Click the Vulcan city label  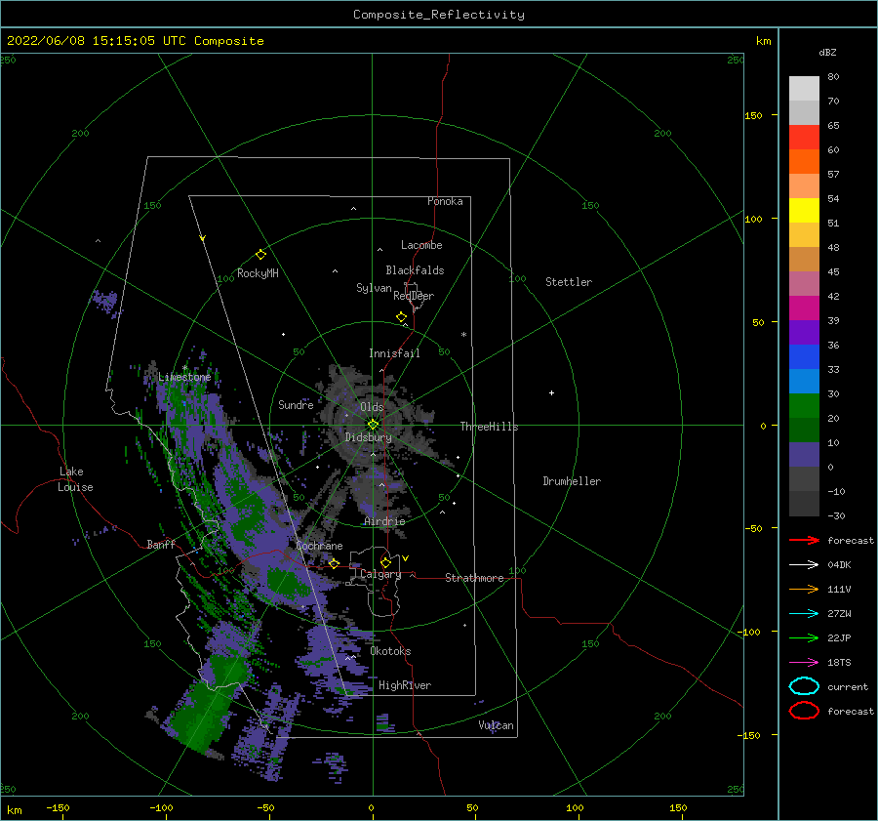[497, 725]
